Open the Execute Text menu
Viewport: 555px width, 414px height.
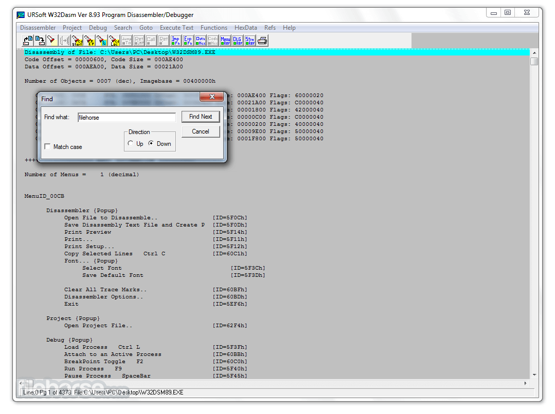(x=176, y=28)
